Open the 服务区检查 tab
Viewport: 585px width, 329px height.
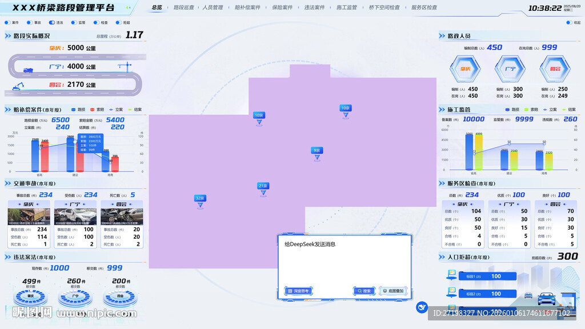click(x=424, y=7)
